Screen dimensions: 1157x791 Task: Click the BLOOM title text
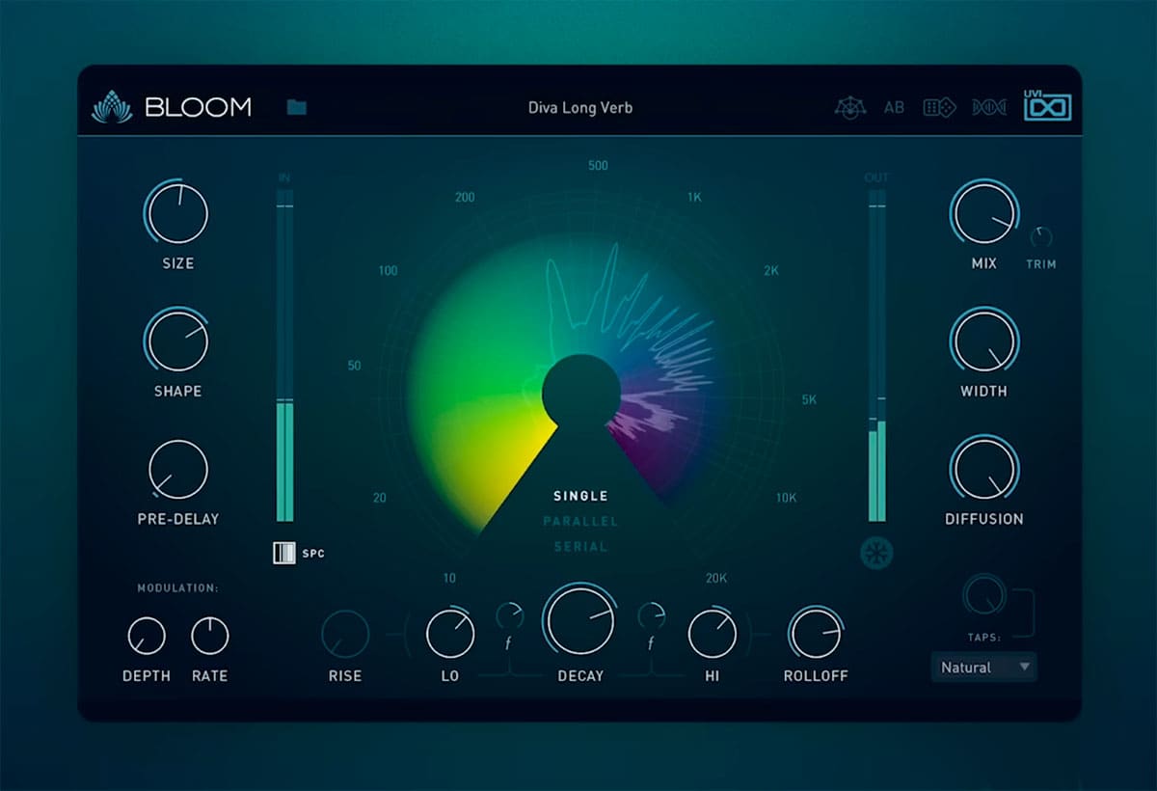[199, 107]
